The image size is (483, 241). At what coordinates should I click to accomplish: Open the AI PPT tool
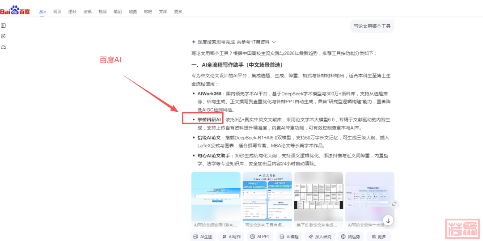tap(260, 237)
